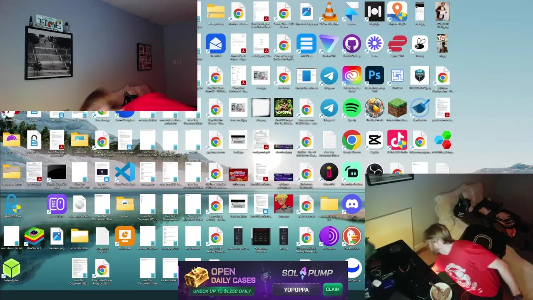Open the DroidUnlock folder
Viewport: 533px width, 300px height.
pyautogui.click(x=80, y=140)
